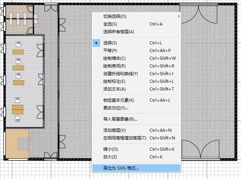Select 添加楼层(V) menu item

coord(136,130)
